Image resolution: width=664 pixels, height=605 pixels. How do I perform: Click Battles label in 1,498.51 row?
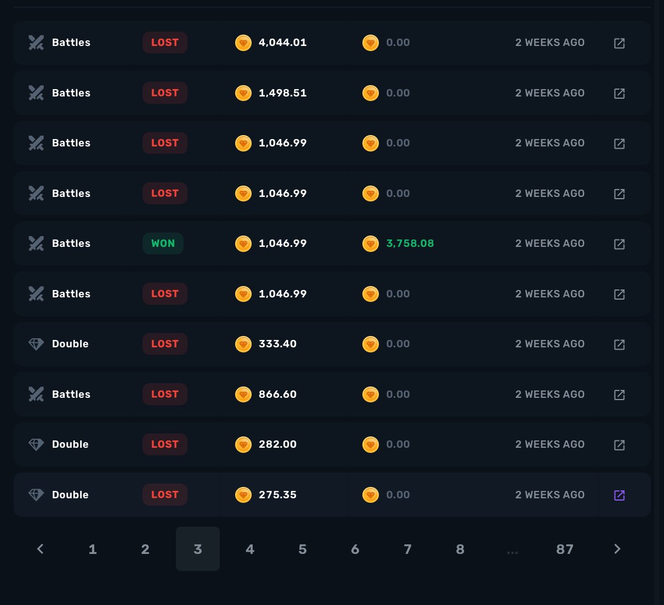tap(71, 93)
